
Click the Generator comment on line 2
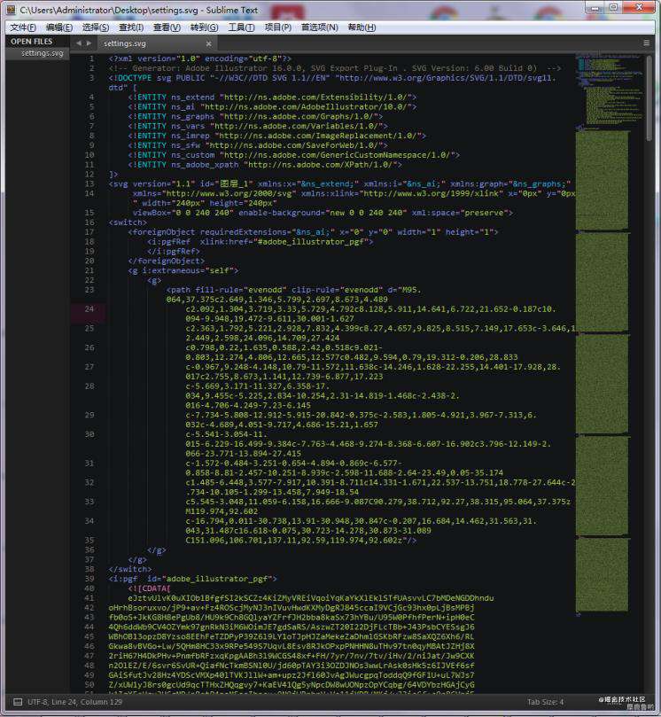(x=335, y=68)
